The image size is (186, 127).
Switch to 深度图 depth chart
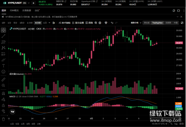pyautogui.click(x=168, y=23)
